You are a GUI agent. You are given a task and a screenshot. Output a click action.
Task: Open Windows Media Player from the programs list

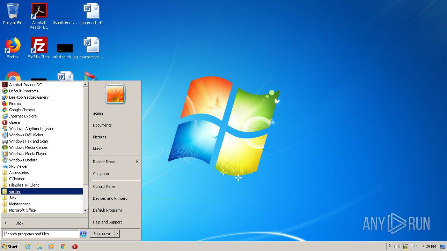42,154
